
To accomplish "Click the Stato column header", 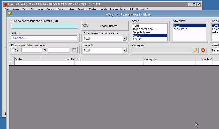I will [x=27, y=59].
